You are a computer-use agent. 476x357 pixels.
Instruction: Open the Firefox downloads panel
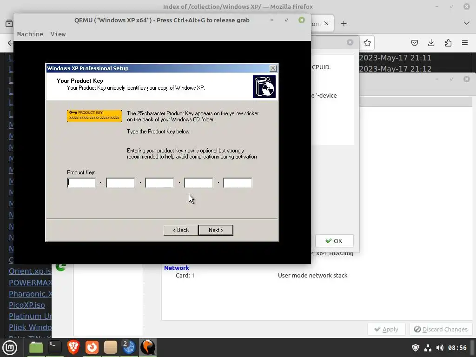tap(431, 43)
